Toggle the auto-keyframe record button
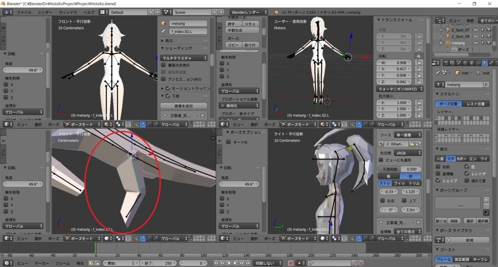The height and width of the screenshot is (267, 498). coord(290,263)
